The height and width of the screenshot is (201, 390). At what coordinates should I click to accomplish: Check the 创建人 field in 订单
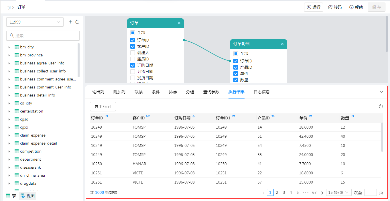point(133,53)
